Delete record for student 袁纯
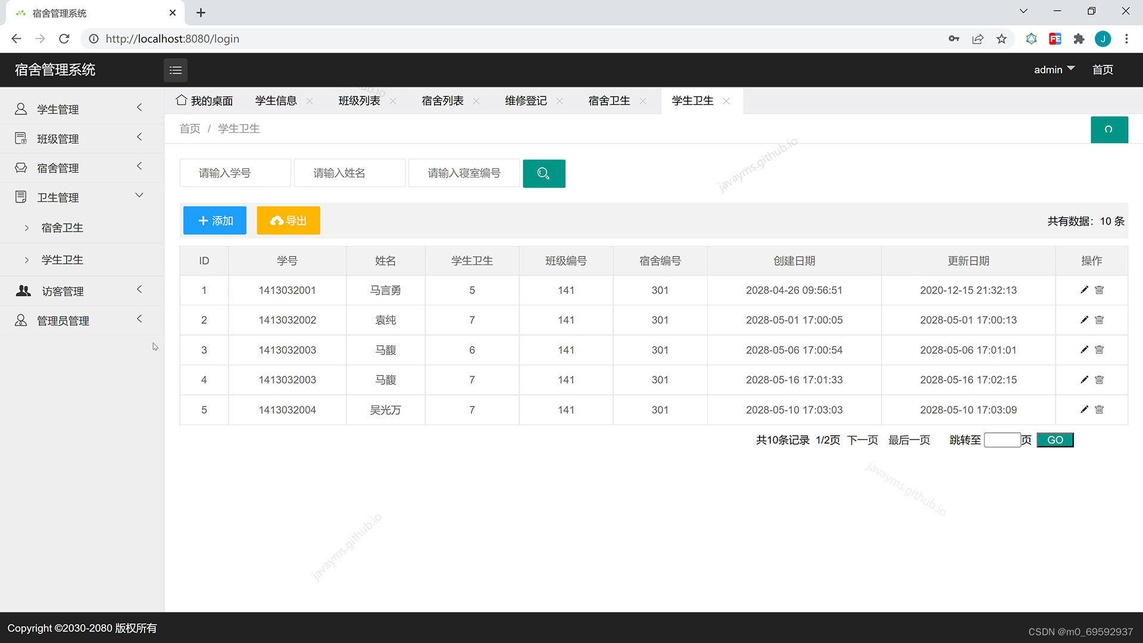Image resolution: width=1143 pixels, height=643 pixels. click(1100, 320)
